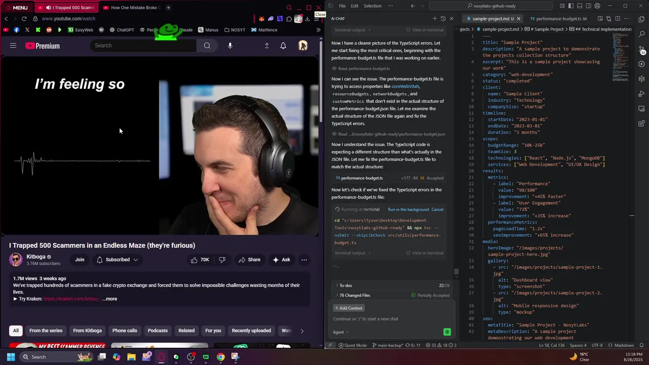The image size is (649, 365).
Task: Start voice search with microphone icon
Action: click(230, 46)
